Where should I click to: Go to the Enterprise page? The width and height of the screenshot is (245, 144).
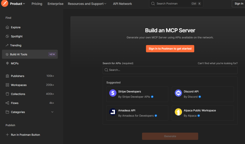pos(56,4)
